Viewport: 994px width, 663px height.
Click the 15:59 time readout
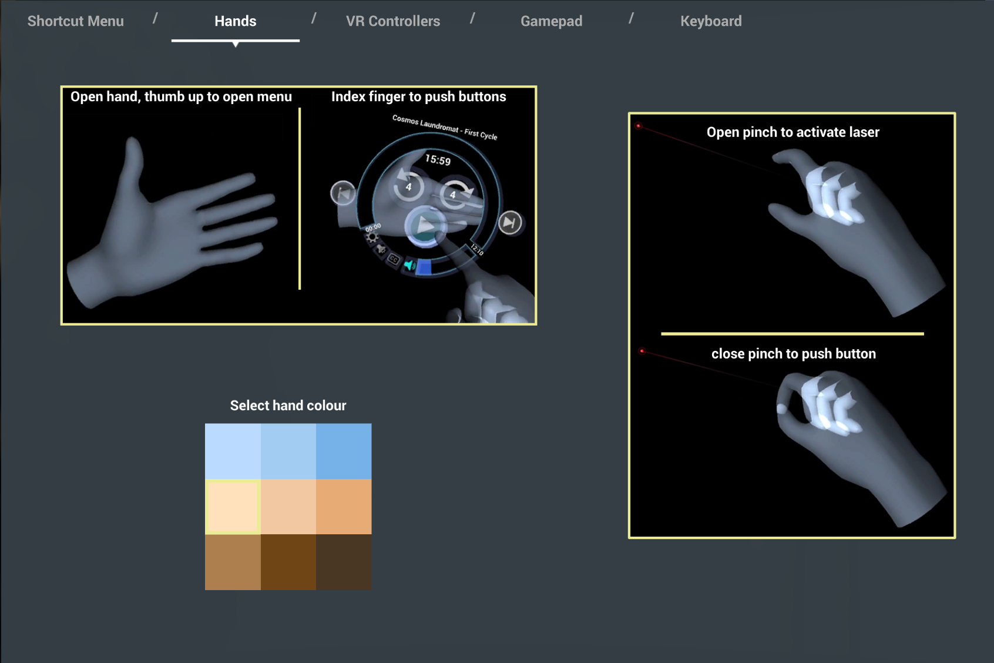[438, 160]
